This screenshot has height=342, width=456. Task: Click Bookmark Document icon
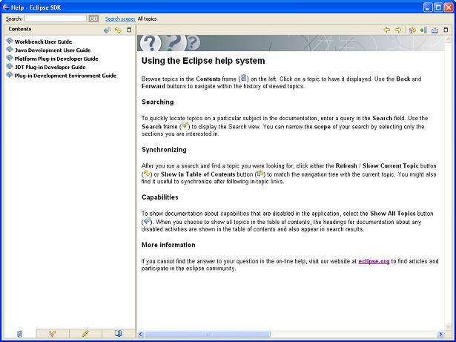point(423,30)
